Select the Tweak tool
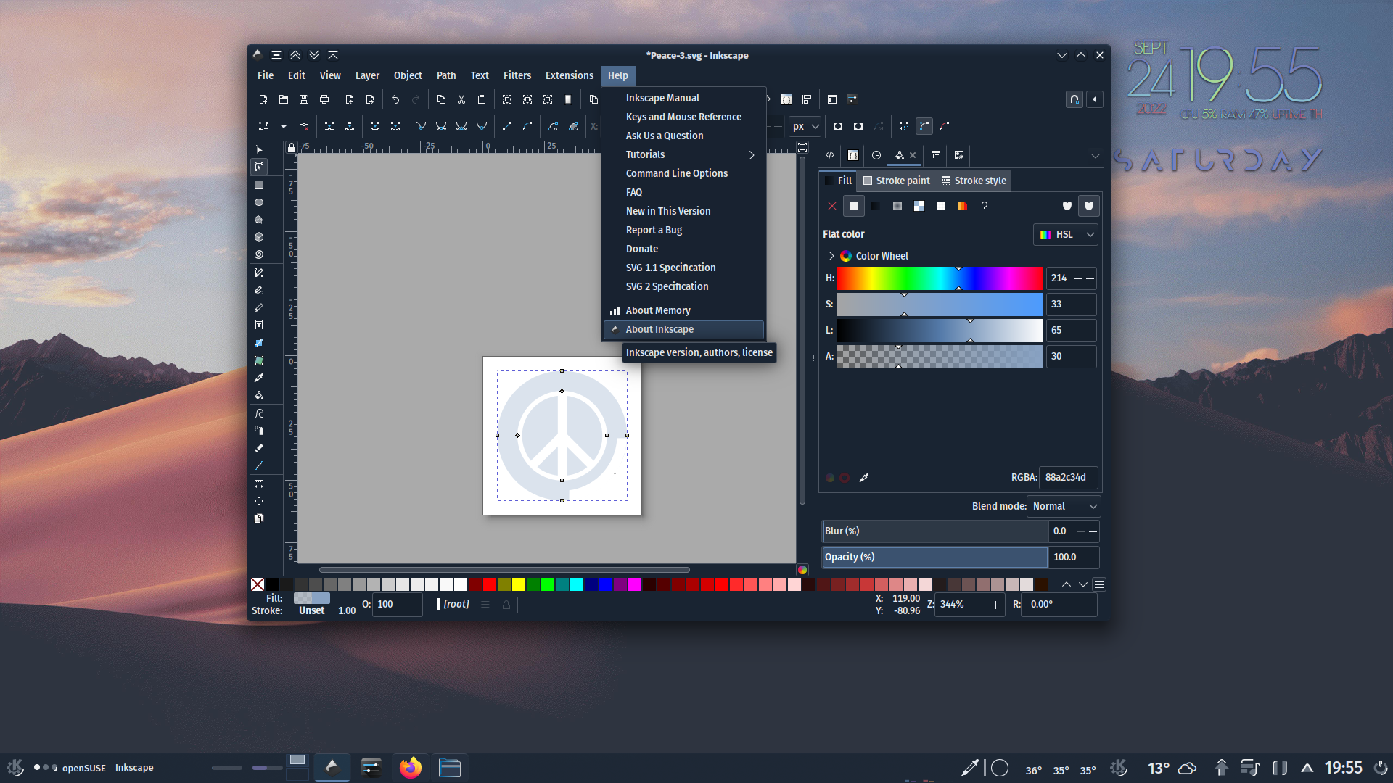The image size is (1393, 783). [259, 413]
